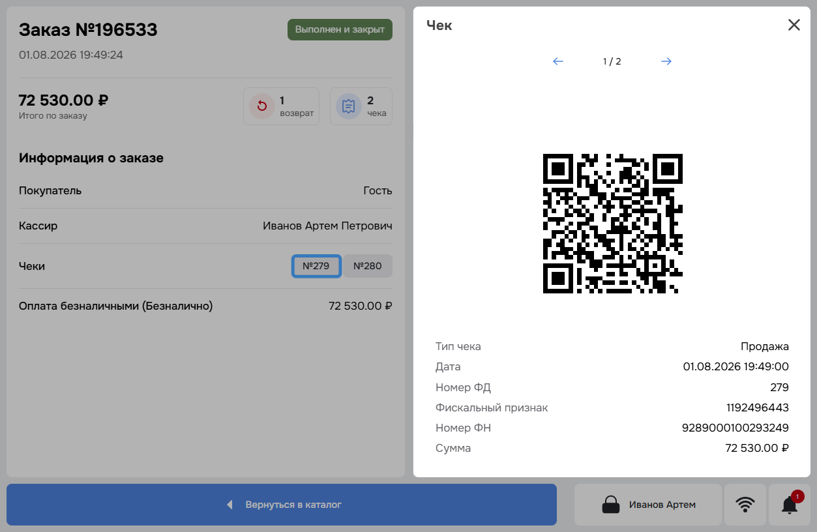Click the payment amount beside Оплата безналичными
The height and width of the screenshot is (532, 817).
point(361,306)
